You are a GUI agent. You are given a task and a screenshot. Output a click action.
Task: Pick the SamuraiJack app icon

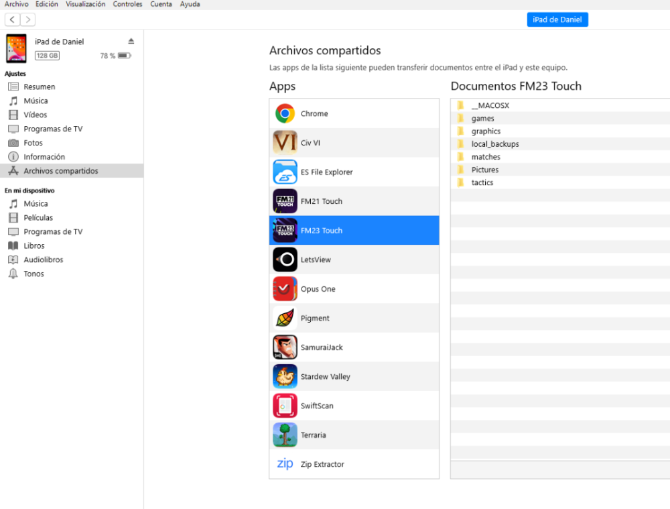[x=285, y=347]
